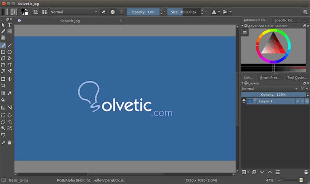This screenshot has width=310, height=184.
Task: Select the Gradient tool in toolbox
Action: tap(3, 93)
